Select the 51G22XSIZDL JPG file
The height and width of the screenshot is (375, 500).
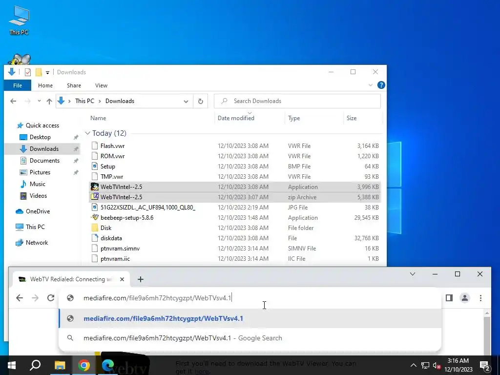147,207
